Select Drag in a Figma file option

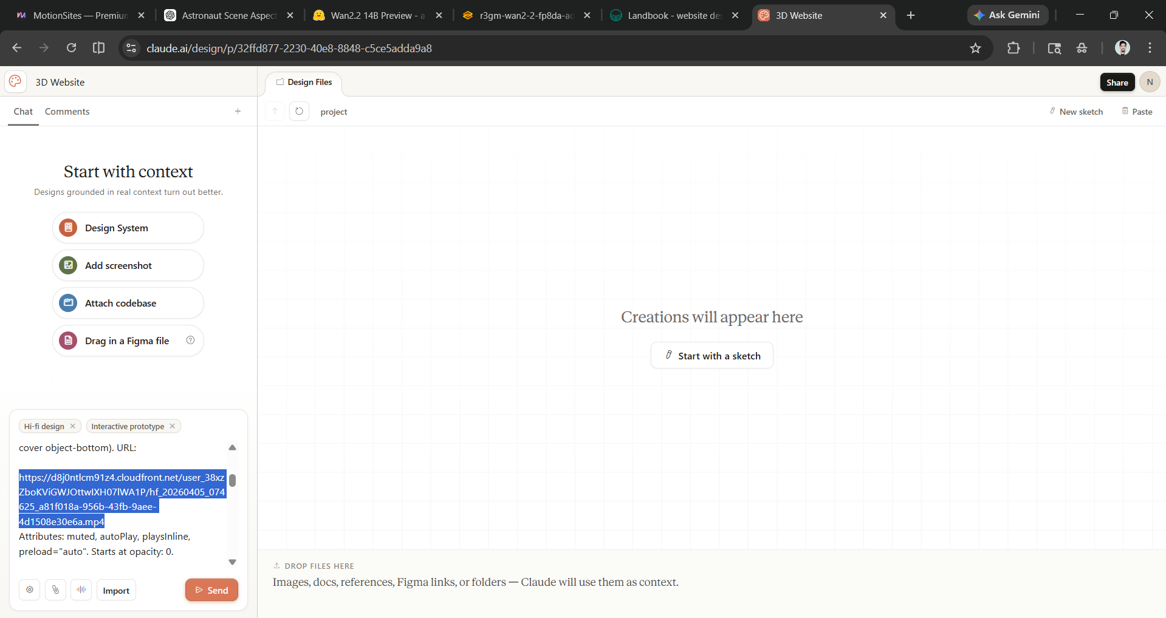(128, 341)
